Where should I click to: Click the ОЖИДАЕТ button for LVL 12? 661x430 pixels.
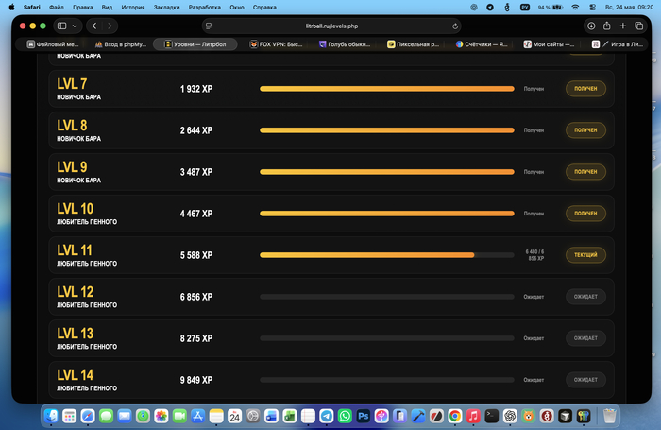coord(585,296)
